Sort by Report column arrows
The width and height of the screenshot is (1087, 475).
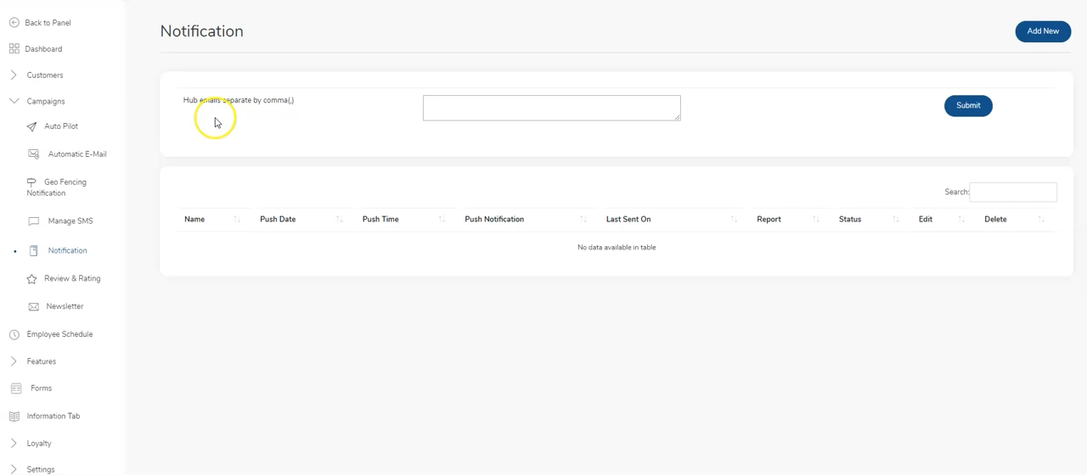click(815, 220)
